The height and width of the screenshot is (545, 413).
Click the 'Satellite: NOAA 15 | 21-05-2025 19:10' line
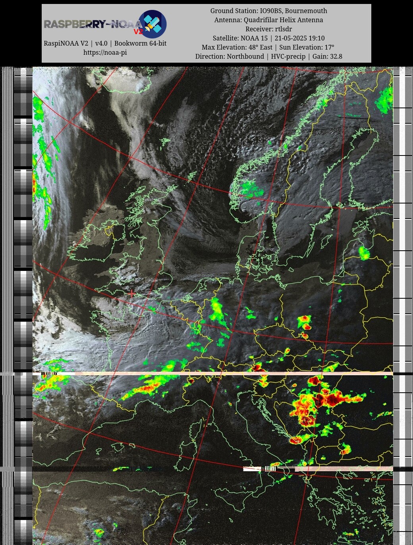(269, 38)
